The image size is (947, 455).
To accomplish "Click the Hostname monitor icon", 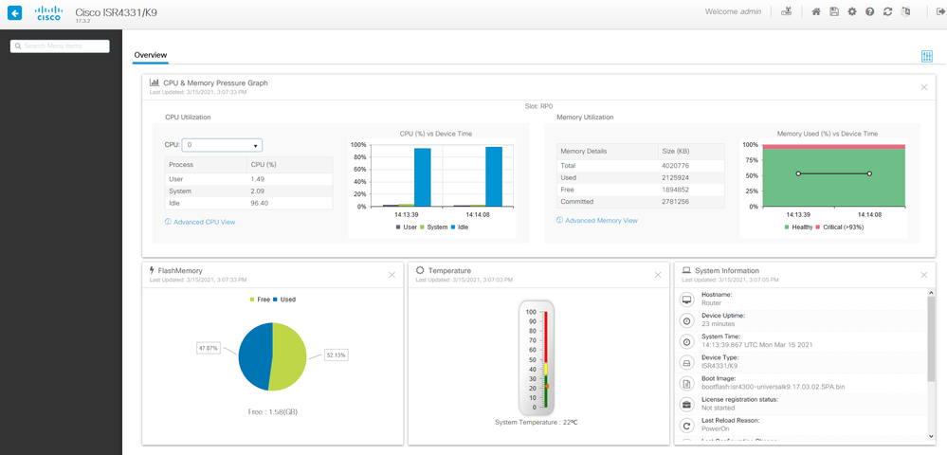I will pos(686,300).
